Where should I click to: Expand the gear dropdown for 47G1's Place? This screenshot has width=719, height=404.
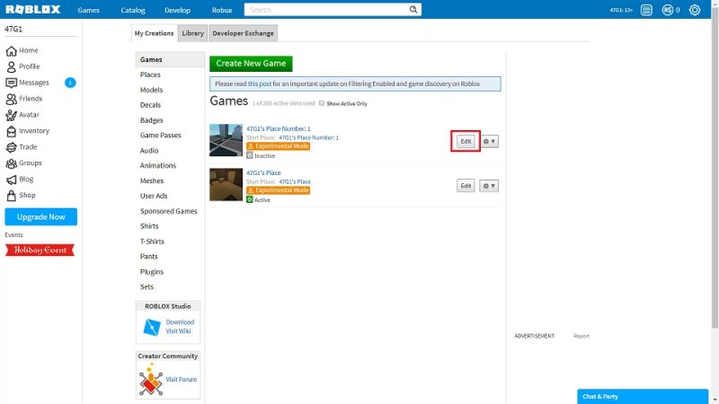[x=489, y=186]
